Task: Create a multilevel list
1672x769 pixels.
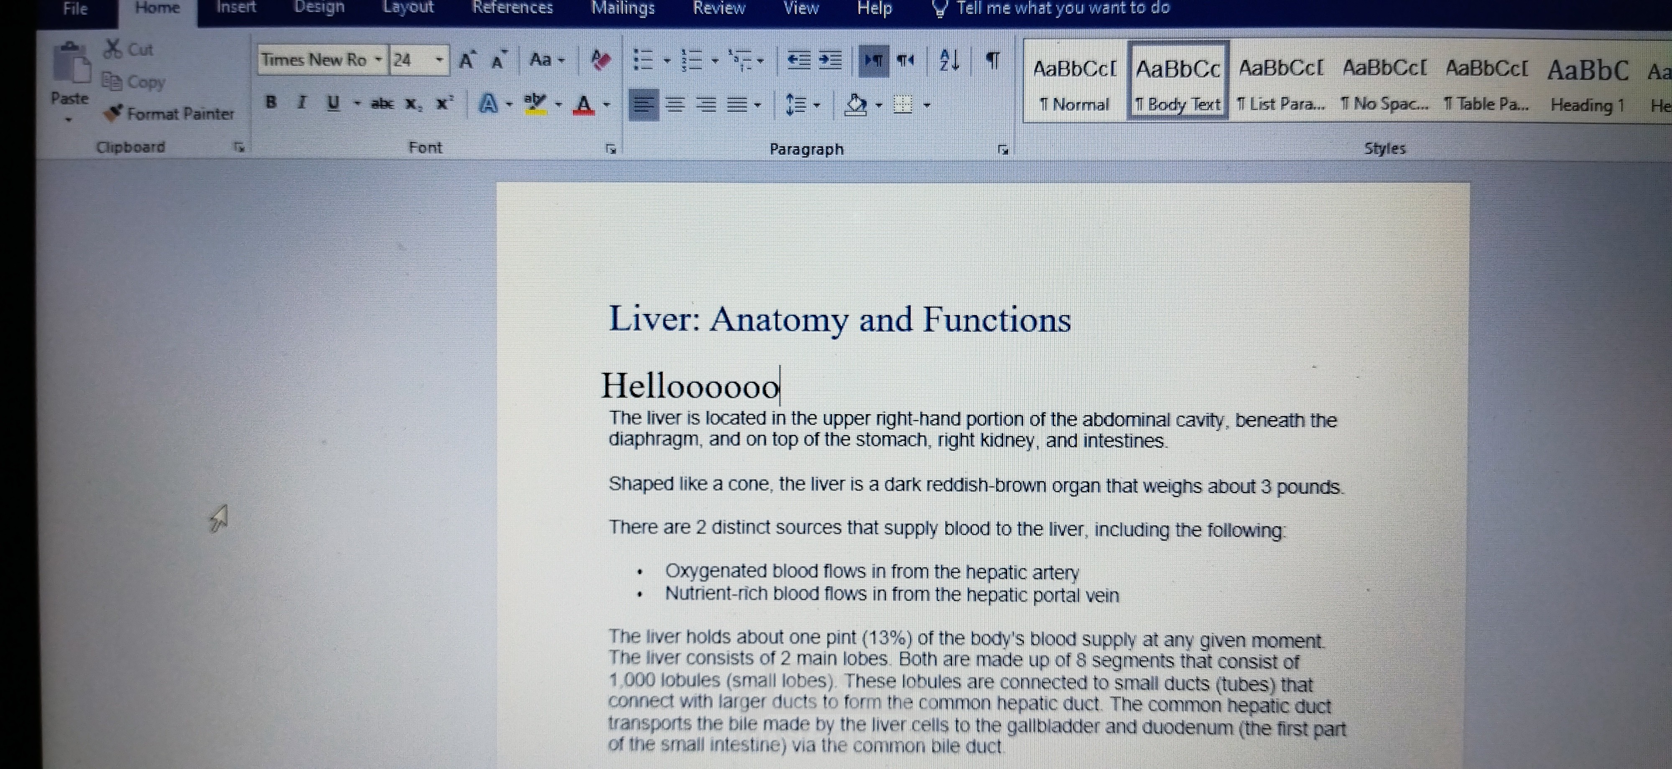Action: click(739, 60)
